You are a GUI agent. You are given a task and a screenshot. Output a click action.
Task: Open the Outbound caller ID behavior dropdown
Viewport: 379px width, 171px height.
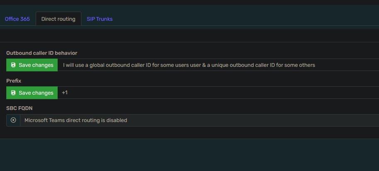(218, 65)
